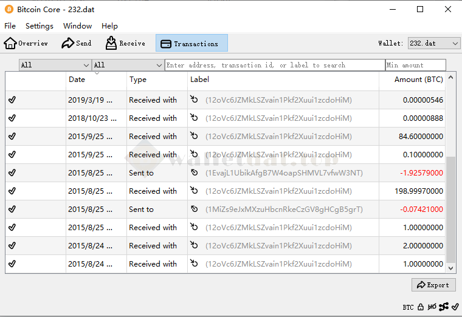Click the sent icon beside address 1EvajL1UbikAfgB7W4oap

pyautogui.click(x=195, y=173)
